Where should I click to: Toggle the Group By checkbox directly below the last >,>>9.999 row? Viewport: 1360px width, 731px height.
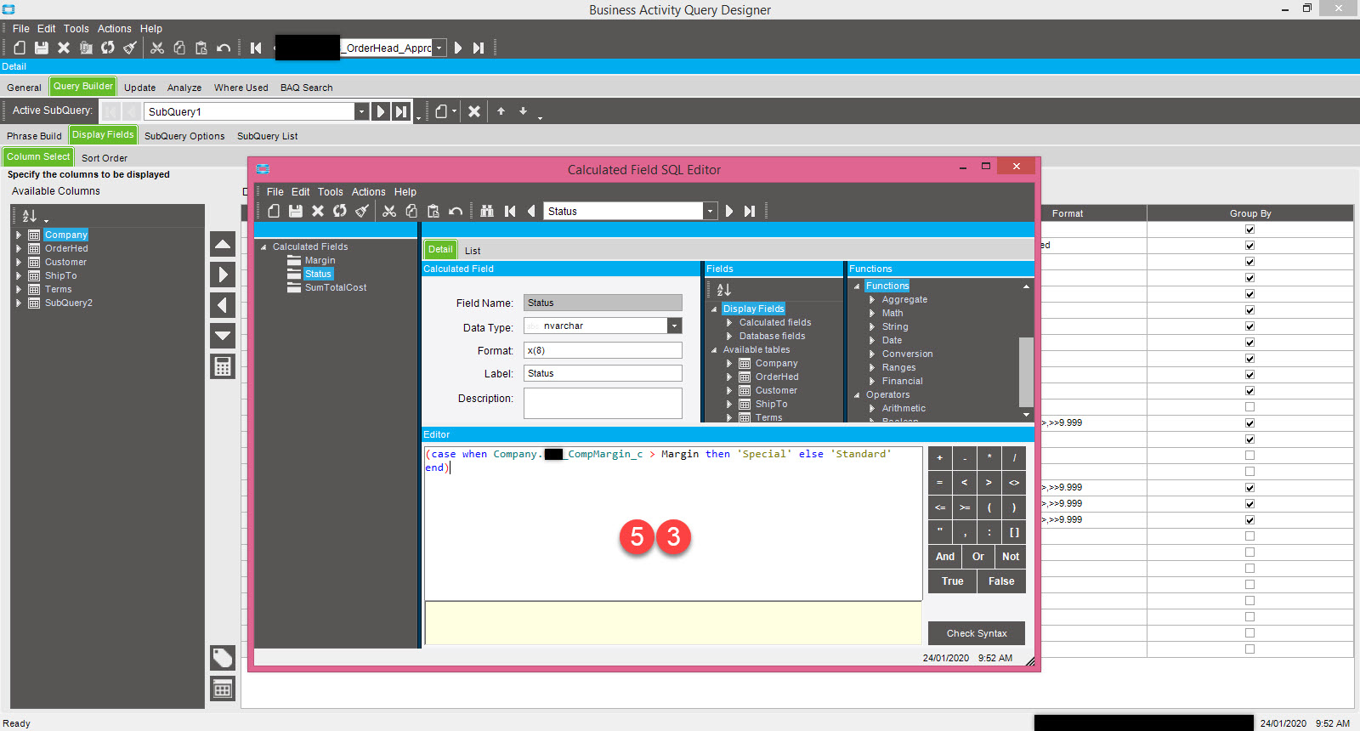click(x=1249, y=536)
